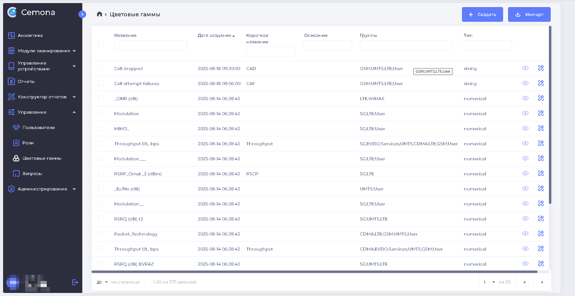Check the Call dropped row checkbox

click(101, 68)
